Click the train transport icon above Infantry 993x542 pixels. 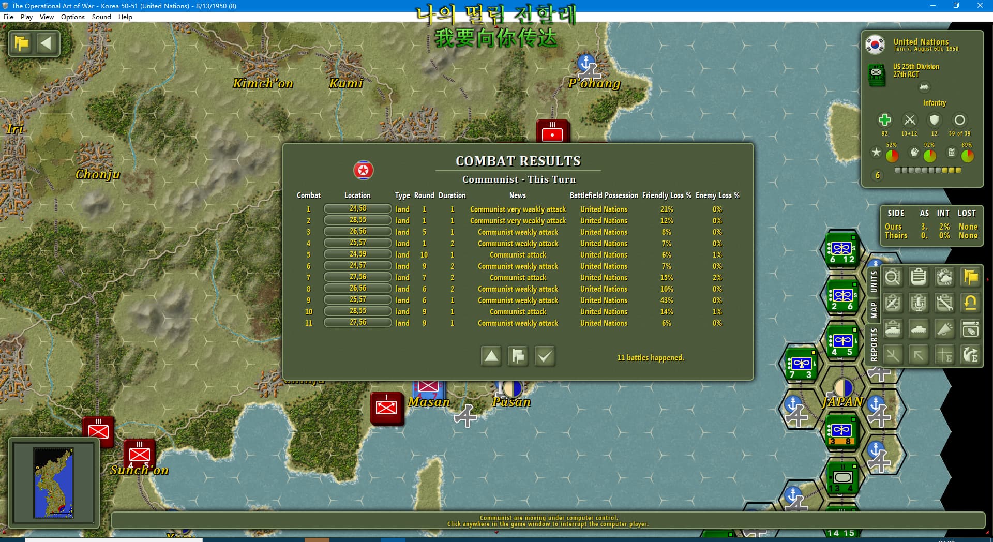click(924, 87)
